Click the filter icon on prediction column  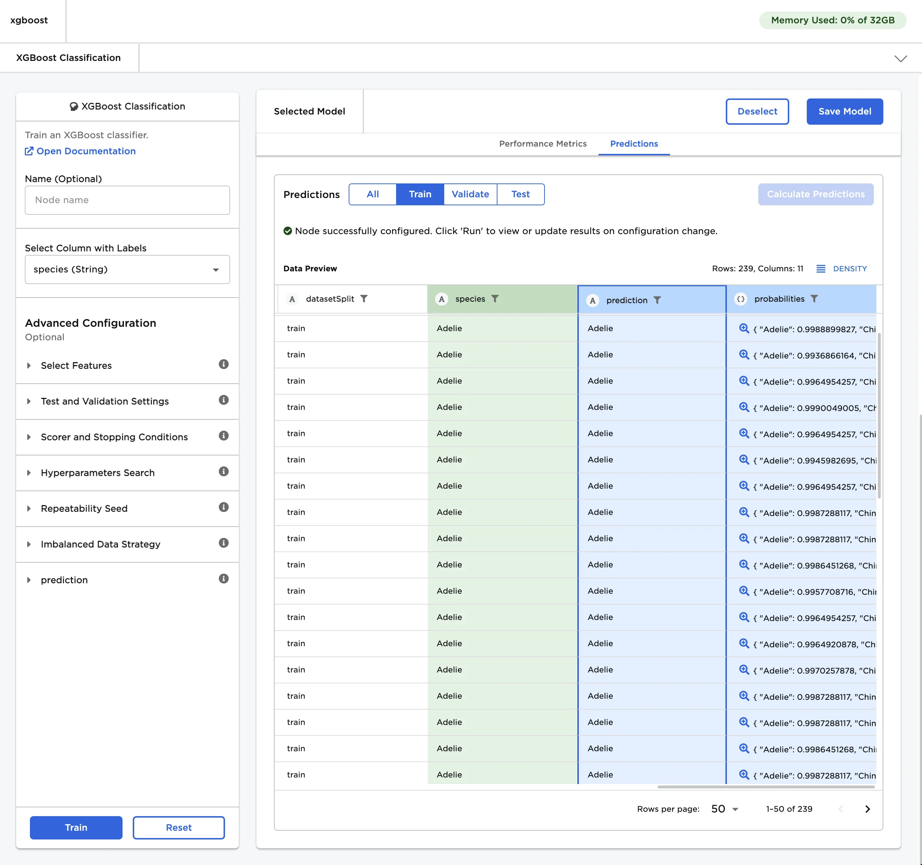point(657,300)
